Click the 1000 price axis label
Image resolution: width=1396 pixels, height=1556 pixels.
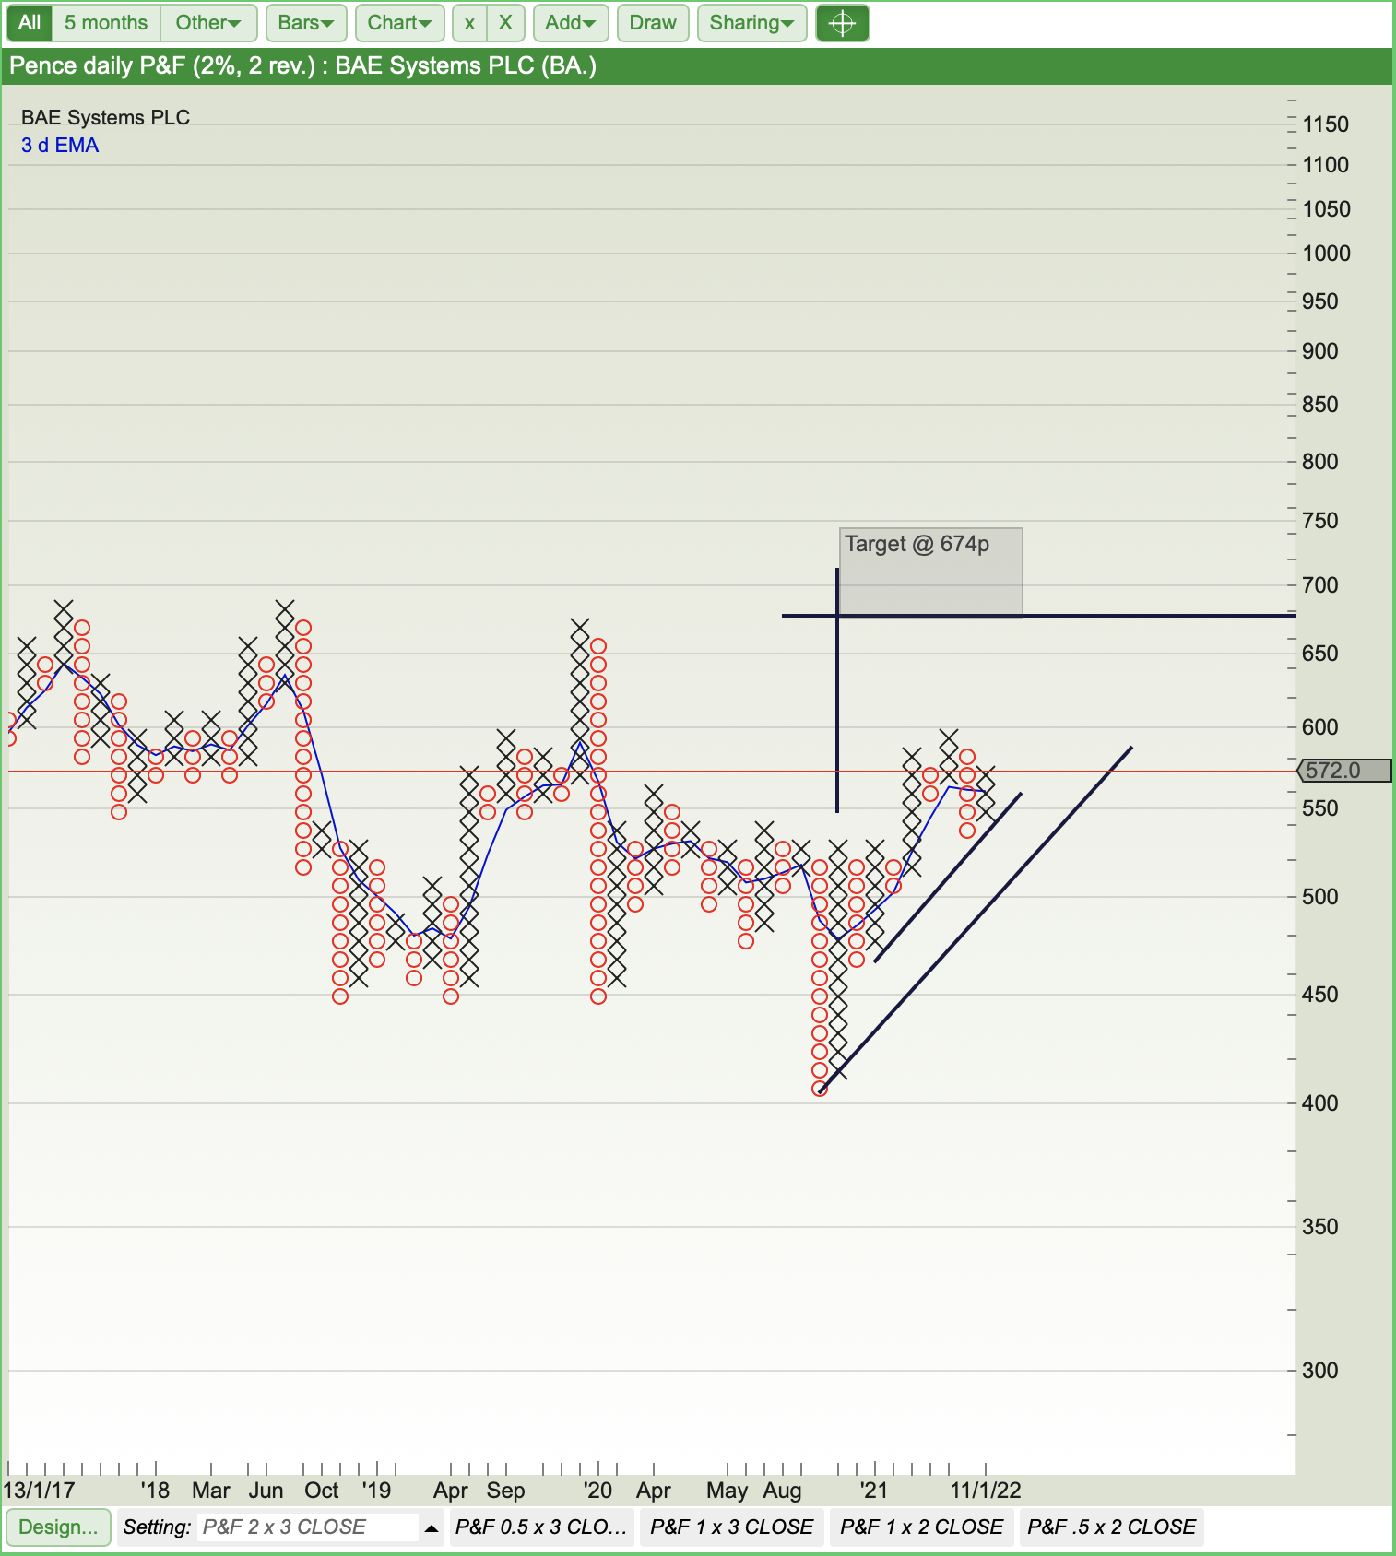1326,253
